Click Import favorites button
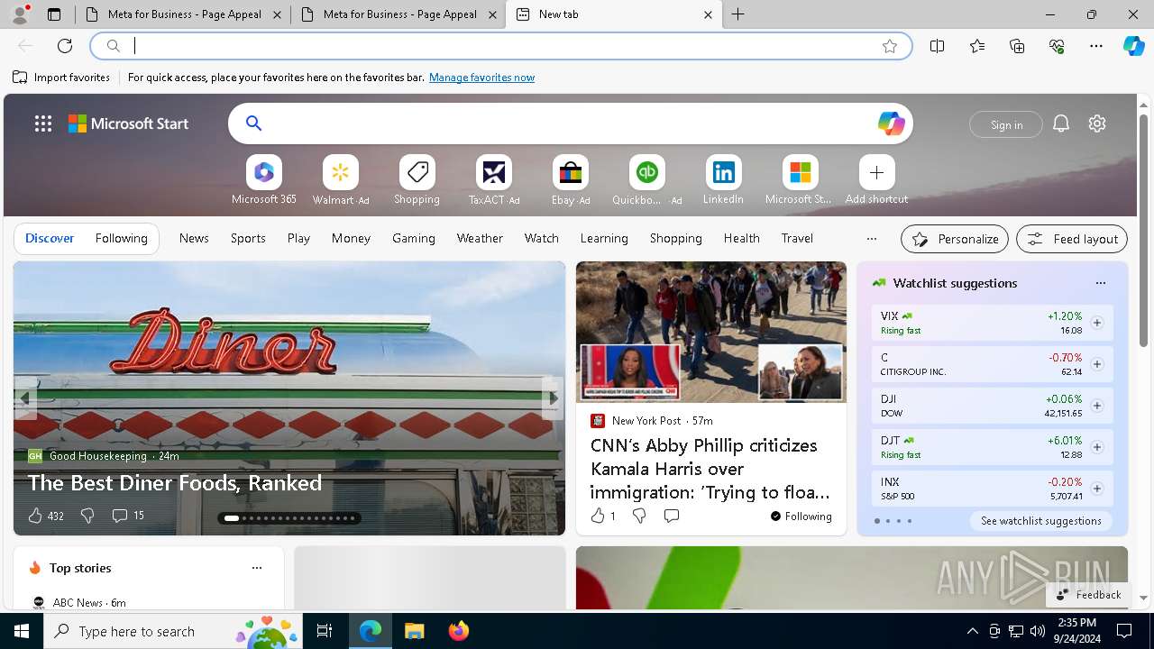Viewport: 1154px width, 649px height. tap(61, 78)
